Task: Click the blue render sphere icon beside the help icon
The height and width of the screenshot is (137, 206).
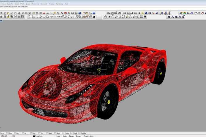Action: tap(80, 13)
